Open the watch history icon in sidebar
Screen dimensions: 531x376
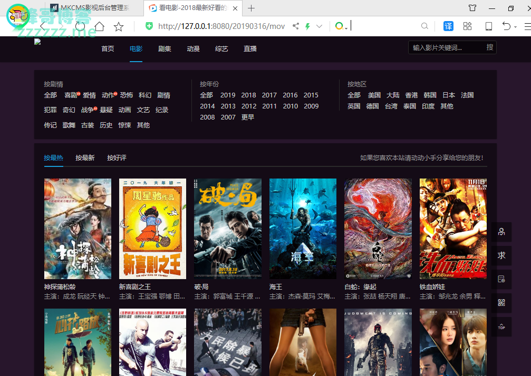[501, 279]
